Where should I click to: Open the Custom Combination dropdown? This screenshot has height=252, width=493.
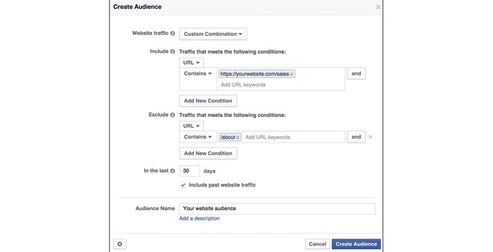pyautogui.click(x=213, y=34)
